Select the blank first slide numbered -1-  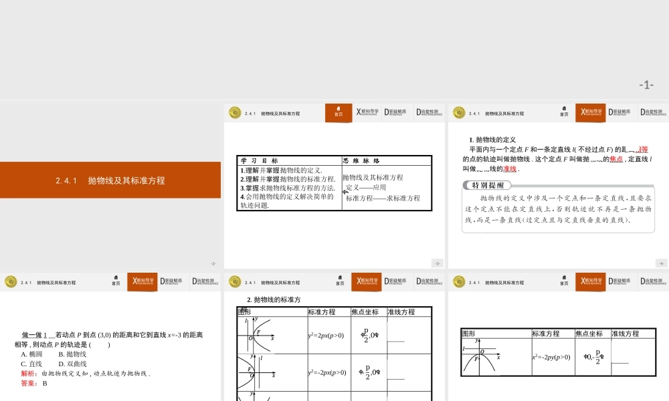click(334, 50)
